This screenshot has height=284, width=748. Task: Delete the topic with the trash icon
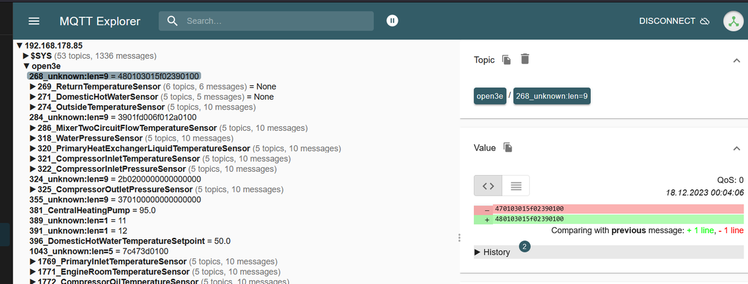(525, 59)
